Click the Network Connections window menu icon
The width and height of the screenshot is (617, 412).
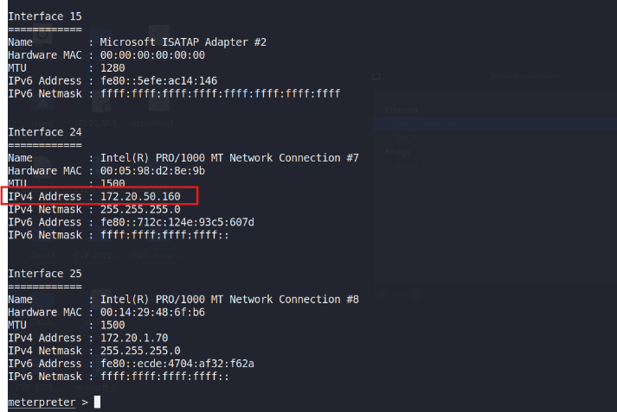376,76
